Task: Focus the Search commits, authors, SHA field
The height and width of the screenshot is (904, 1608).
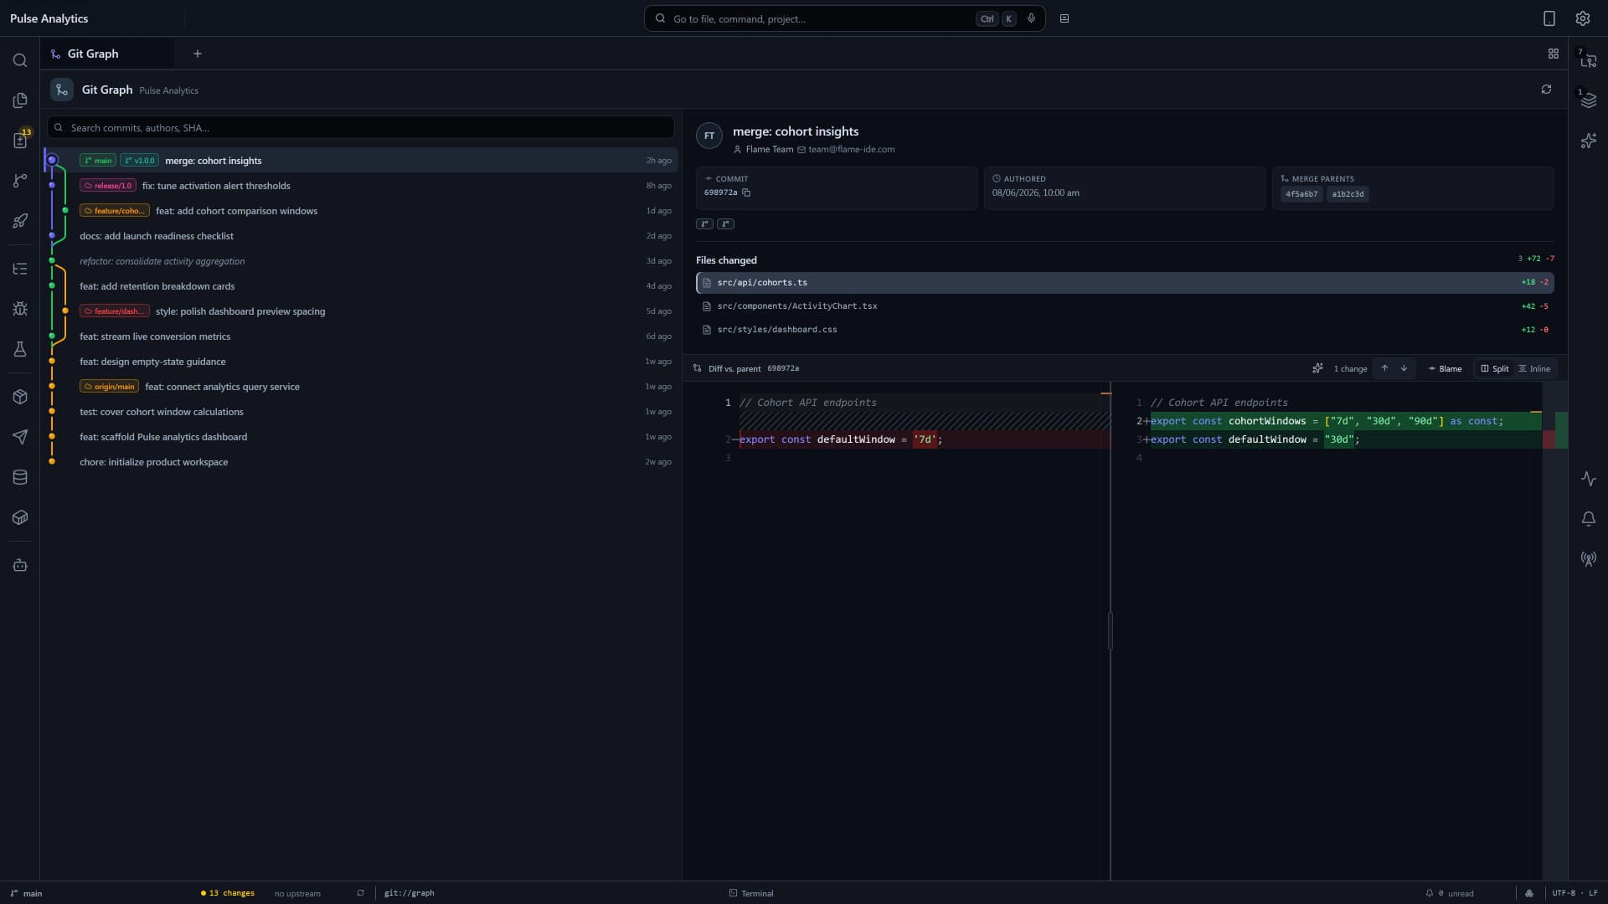Action: pos(361,127)
